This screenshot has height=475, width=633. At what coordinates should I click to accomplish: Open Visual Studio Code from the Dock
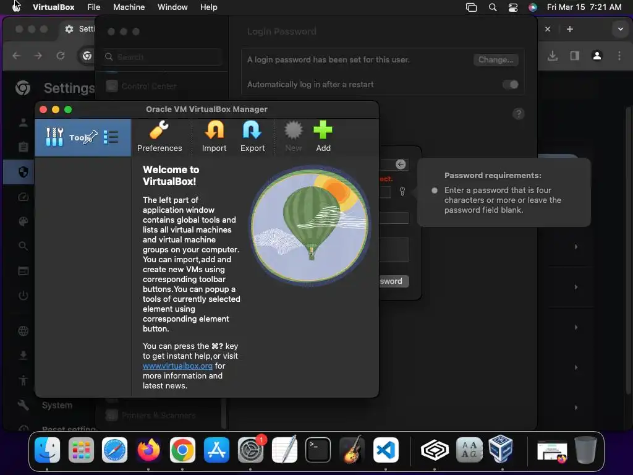tap(386, 450)
